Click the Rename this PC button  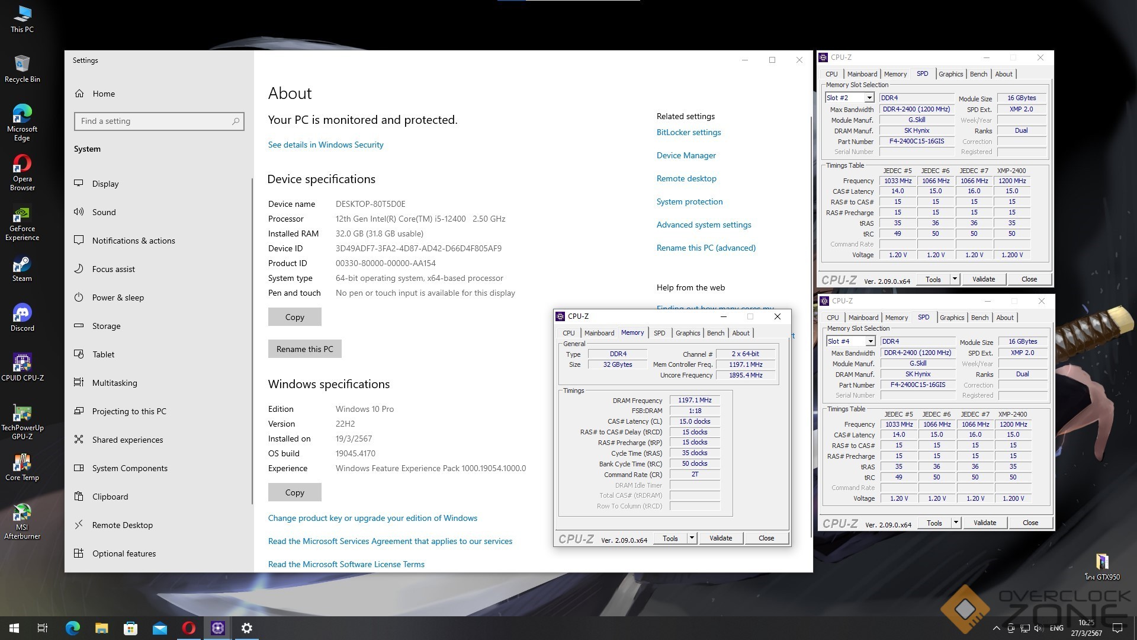point(304,349)
